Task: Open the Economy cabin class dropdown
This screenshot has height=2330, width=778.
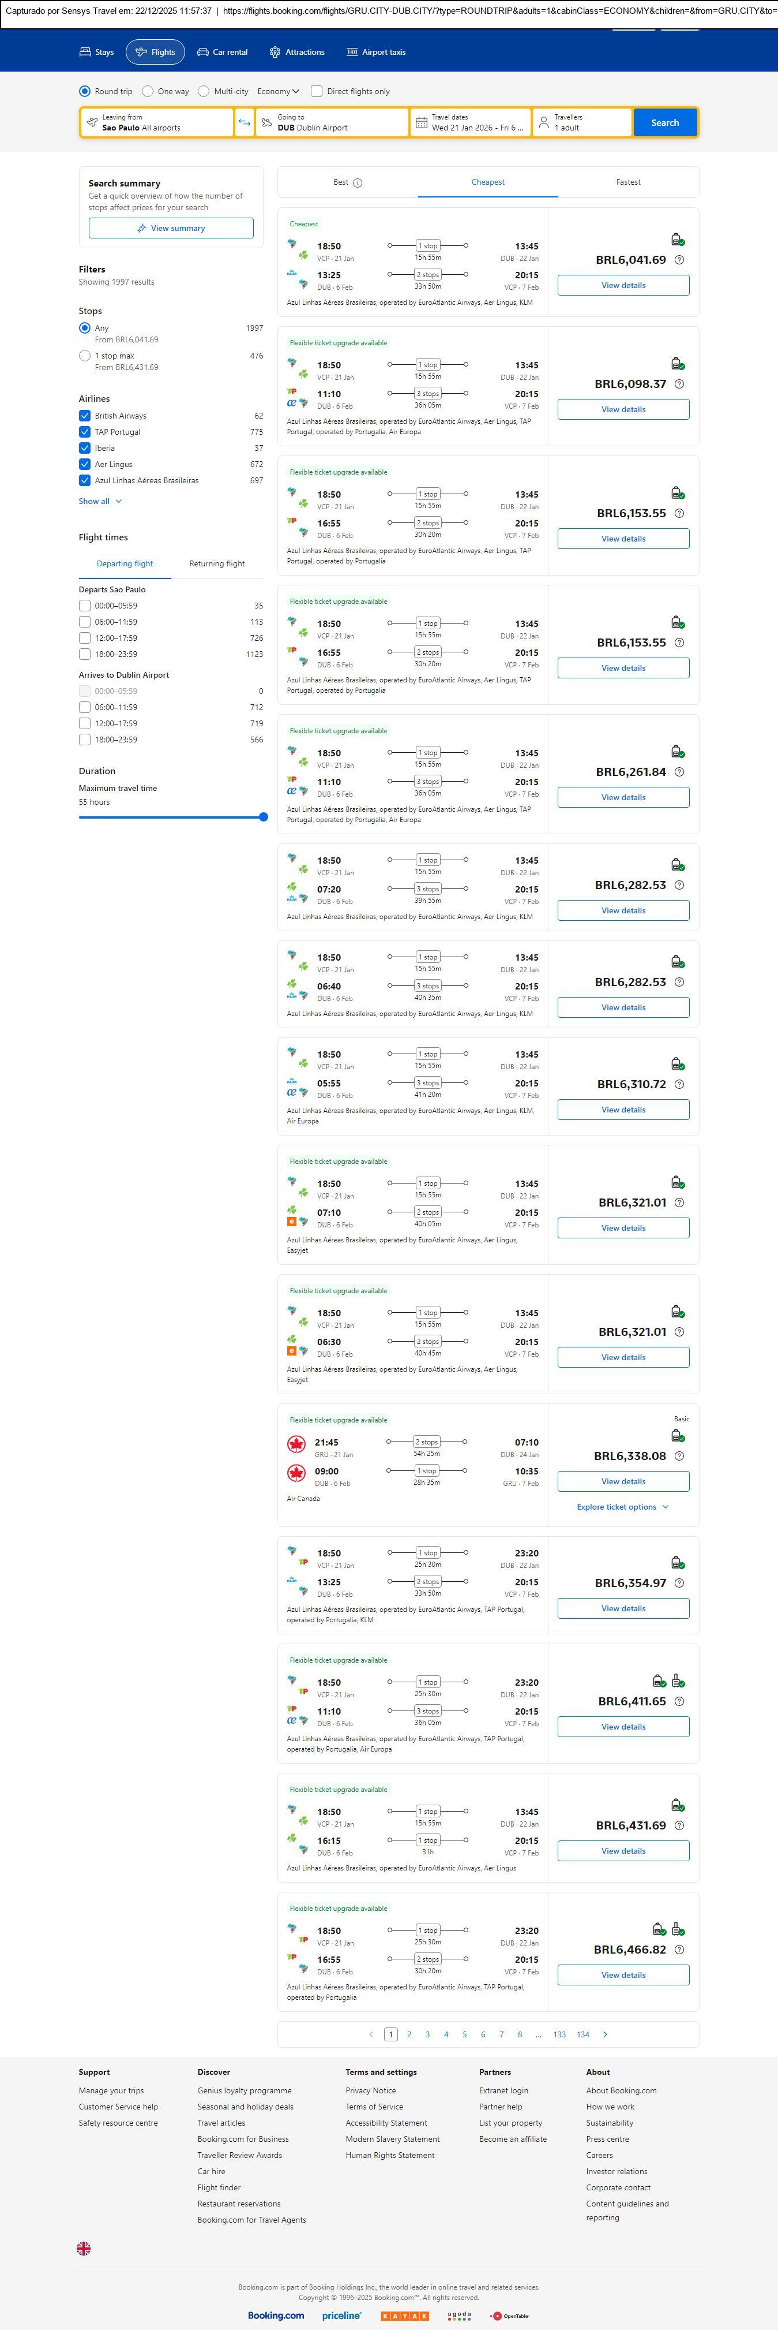Action: (x=279, y=91)
